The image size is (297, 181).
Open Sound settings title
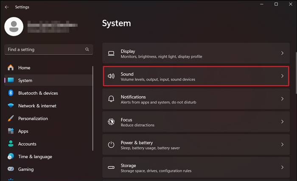(x=127, y=74)
